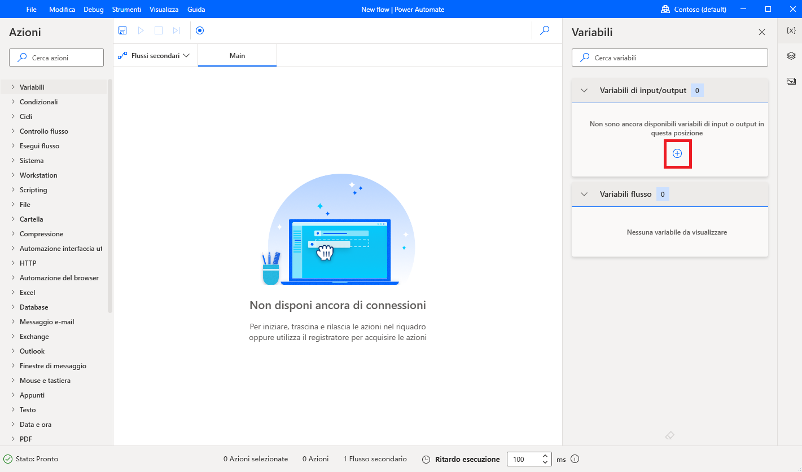802x472 pixels.
Task: Switch to the Main tab
Action: (237, 55)
